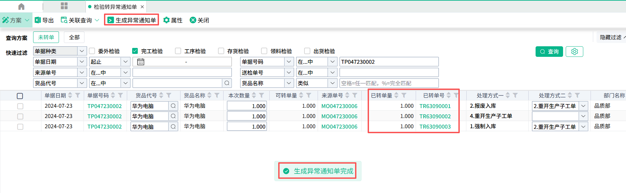Open the date range calendar icon
The height and width of the screenshot is (193, 626).
tap(141, 62)
